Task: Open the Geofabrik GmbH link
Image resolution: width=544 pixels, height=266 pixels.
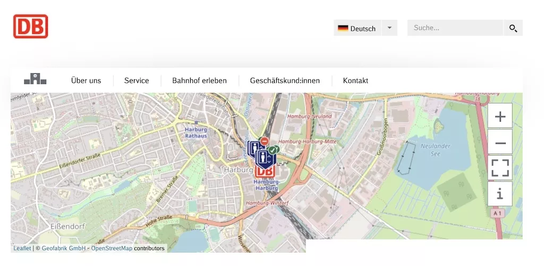Action: [64, 248]
